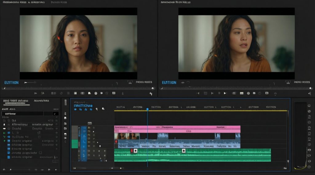Viewport: 315px width, 175px height.
Task: Toggle the green audio track target box
Action: (75, 144)
